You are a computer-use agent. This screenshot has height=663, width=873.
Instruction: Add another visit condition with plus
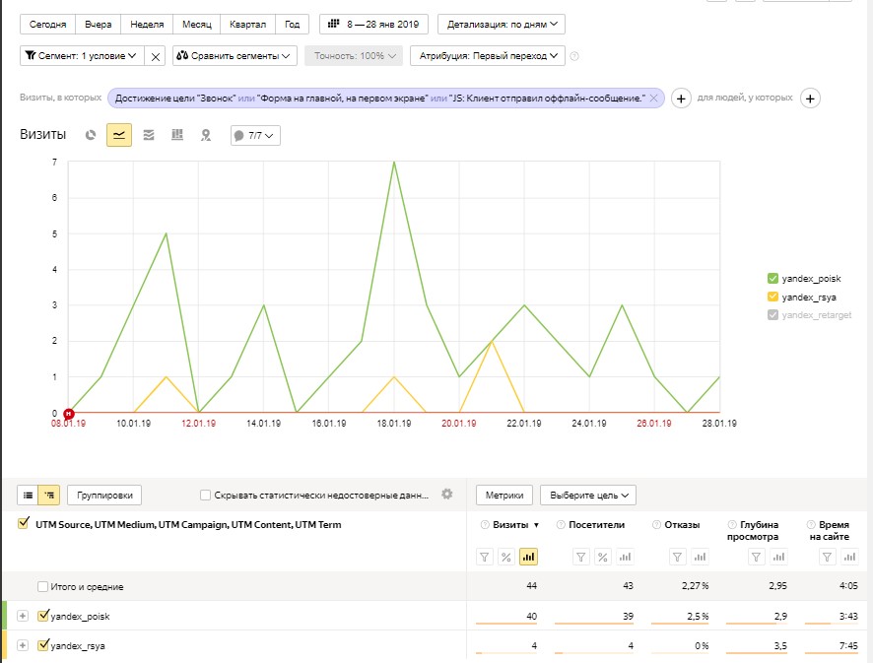[x=680, y=99]
